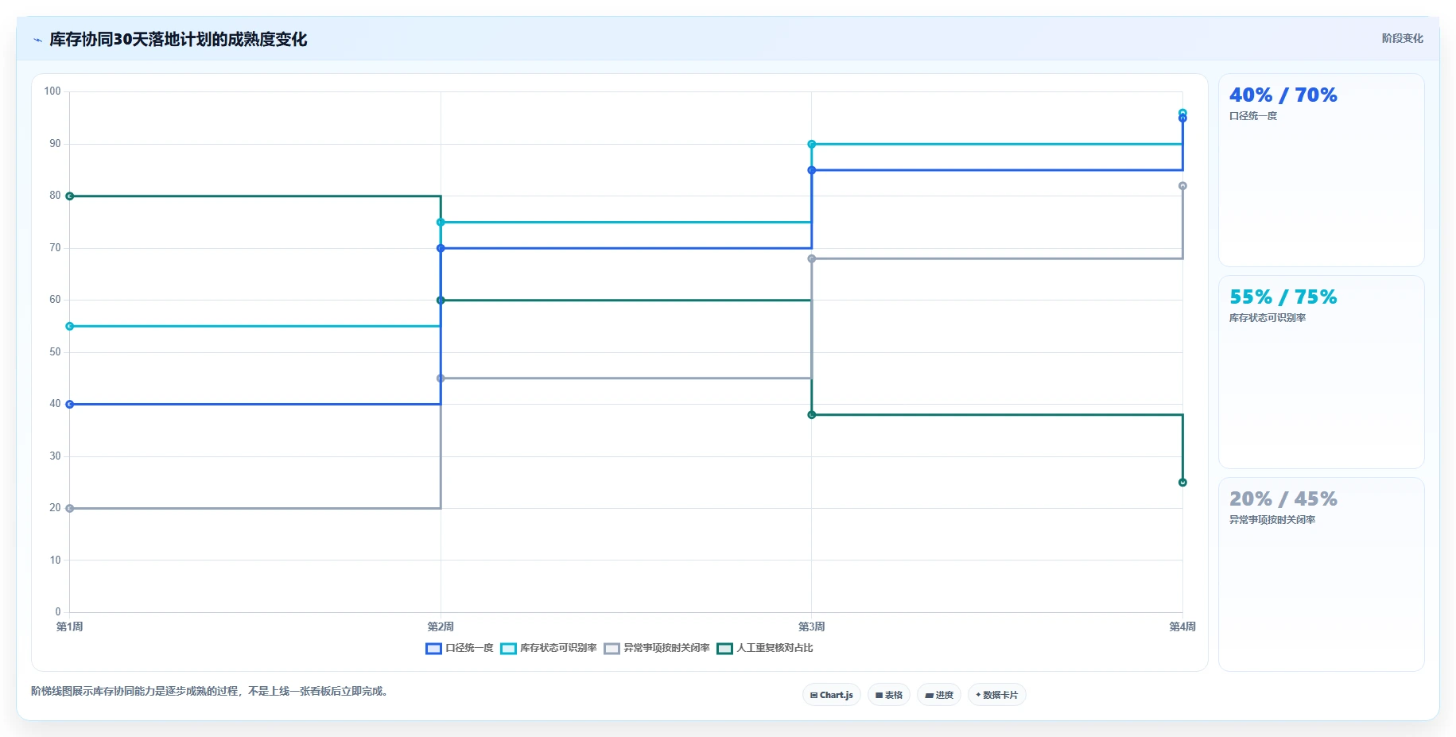Click the cyan data point at 75 in 第2周

coord(441,223)
